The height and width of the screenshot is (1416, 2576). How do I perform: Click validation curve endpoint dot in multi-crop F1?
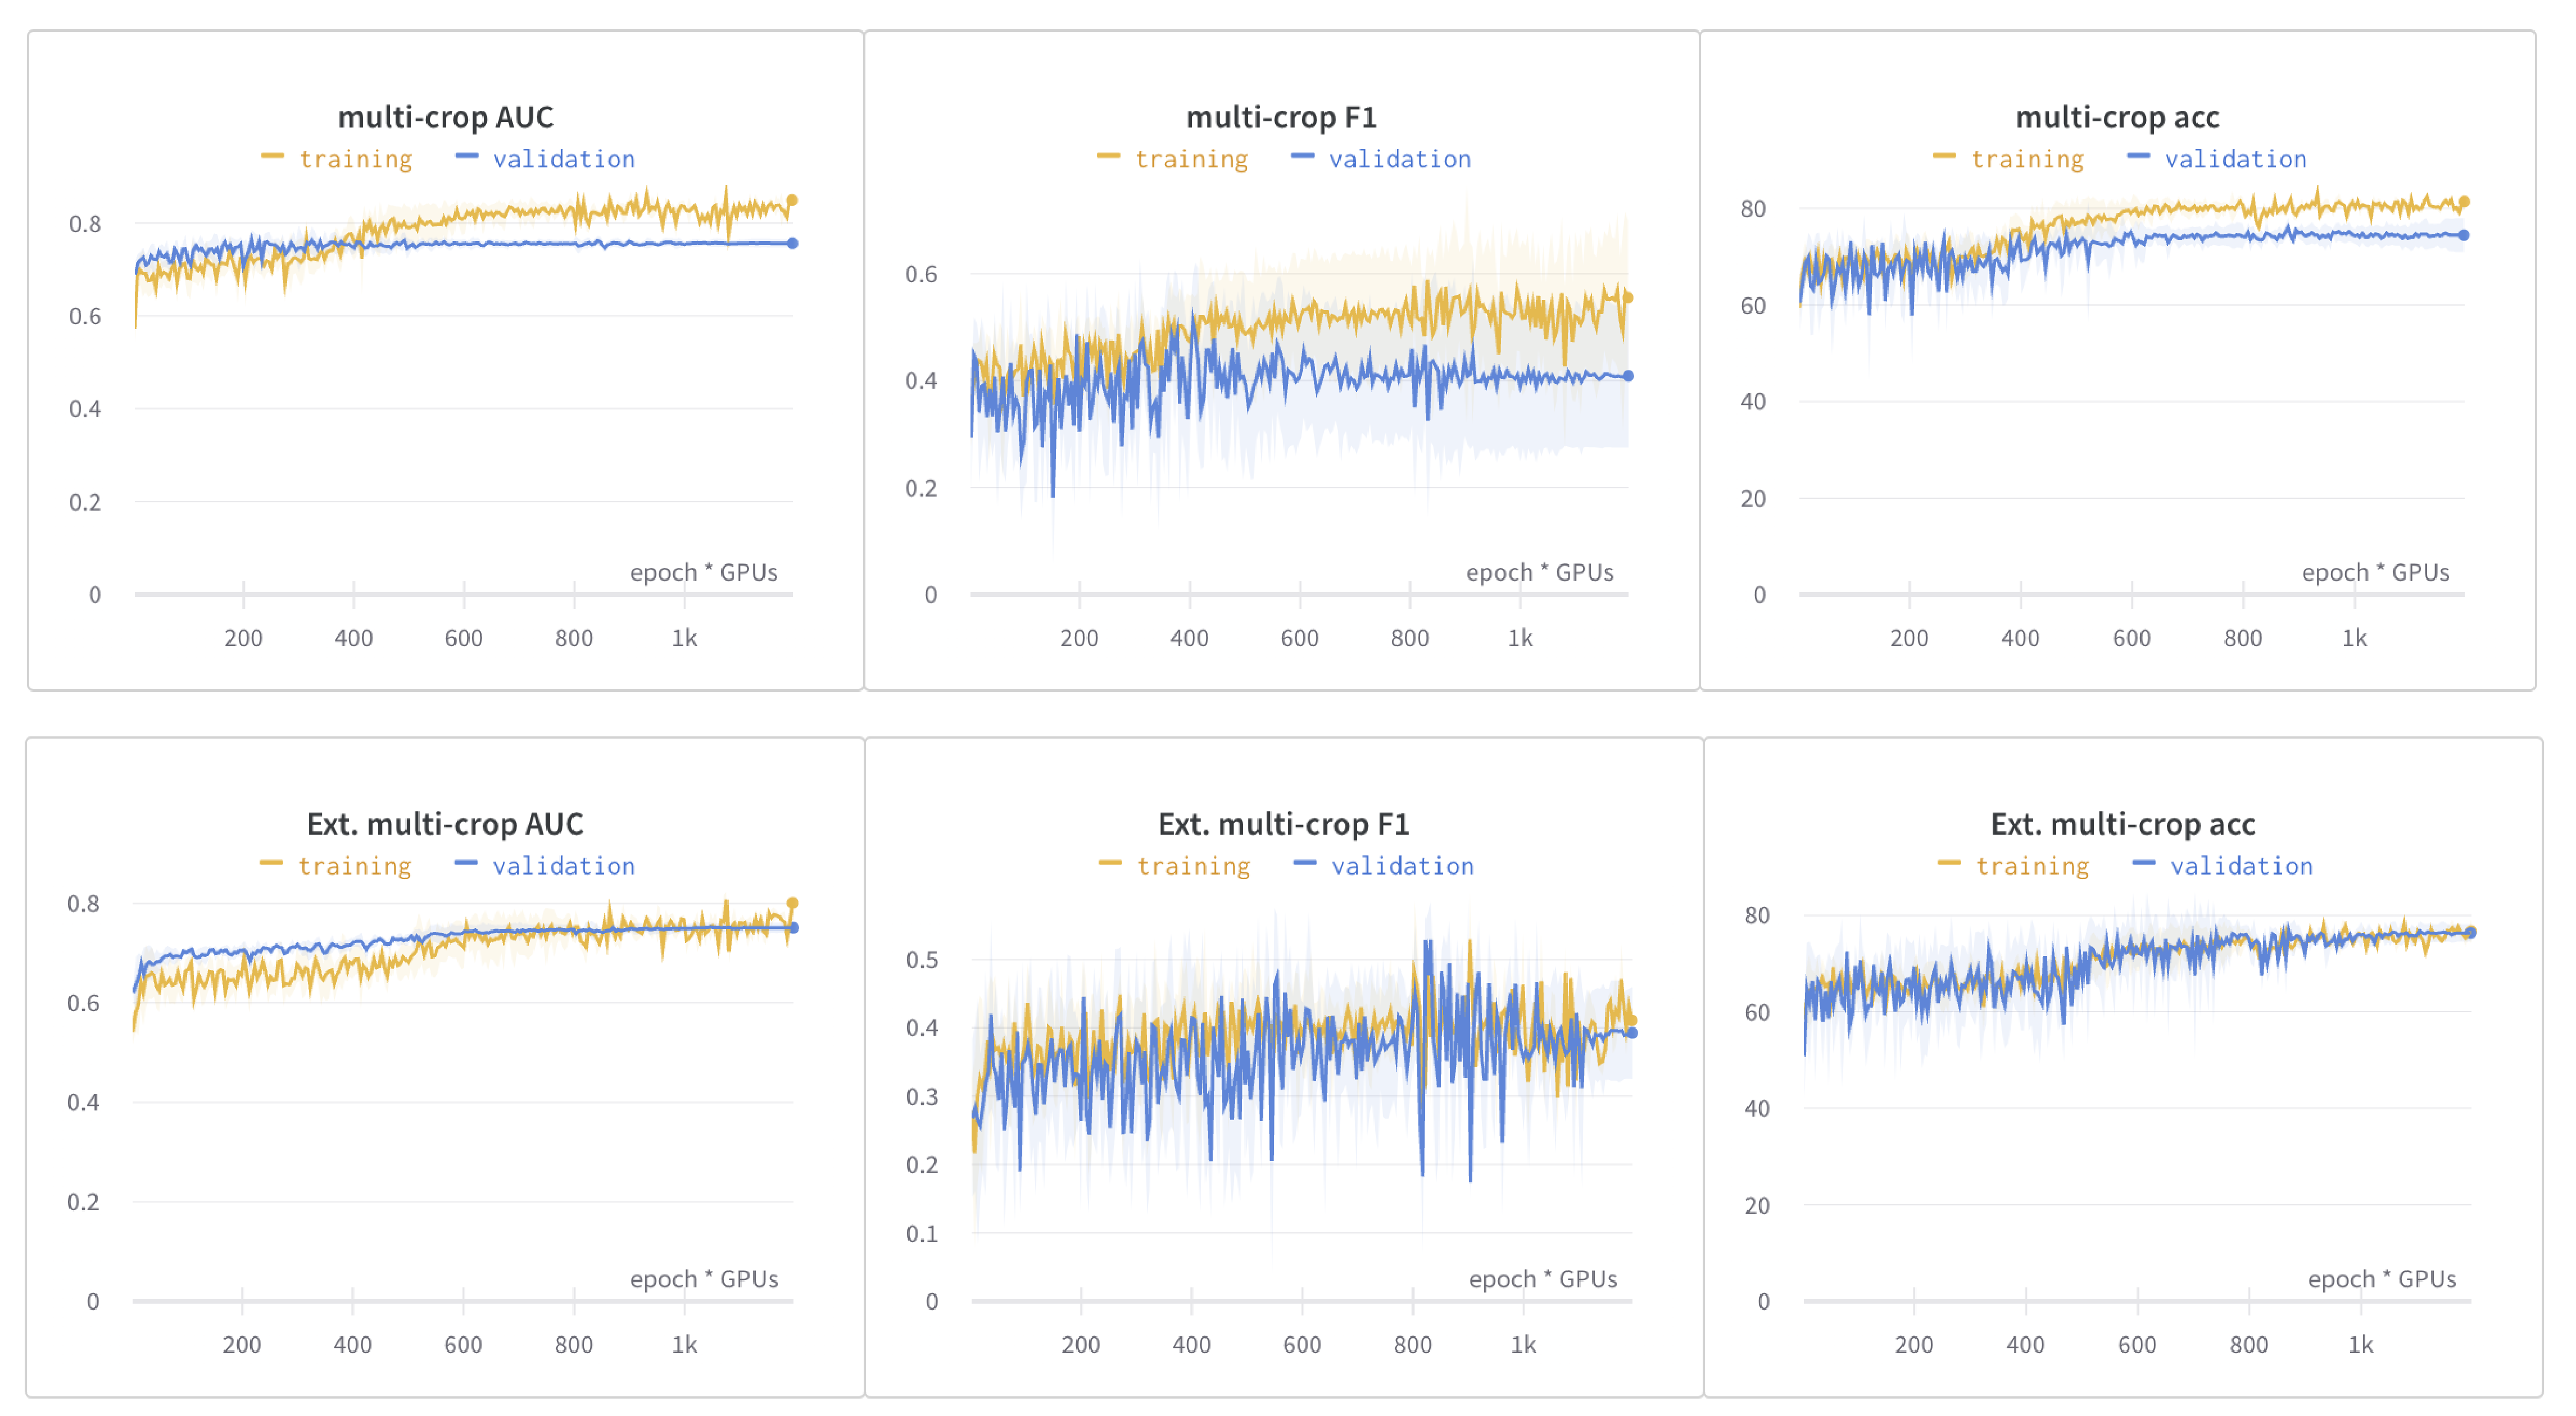(x=1628, y=376)
